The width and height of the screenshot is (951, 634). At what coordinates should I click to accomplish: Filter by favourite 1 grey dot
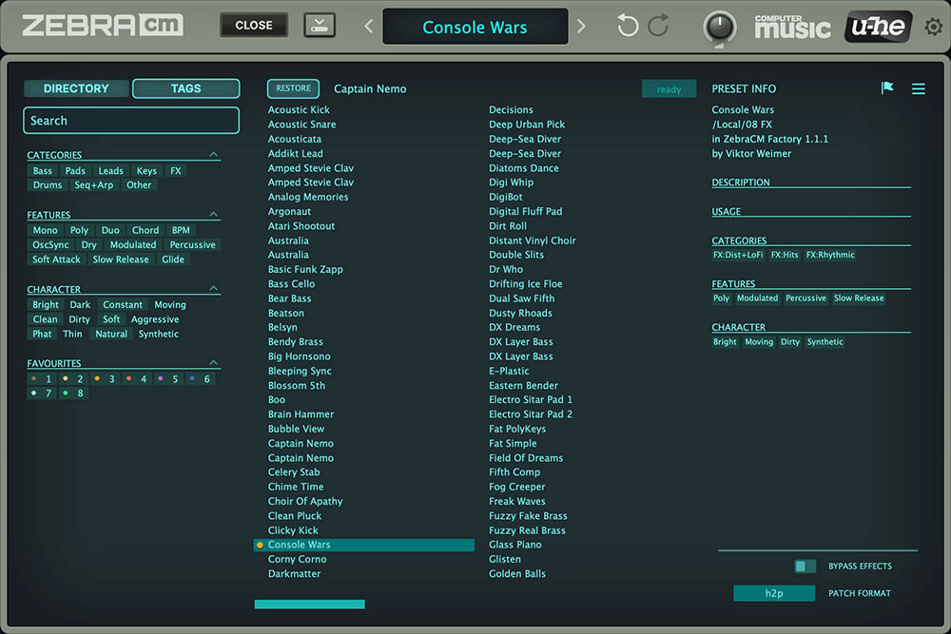click(34, 378)
